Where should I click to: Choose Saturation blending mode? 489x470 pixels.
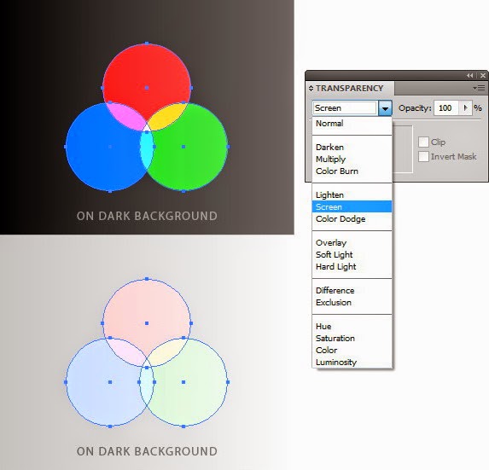click(x=352, y=338)
